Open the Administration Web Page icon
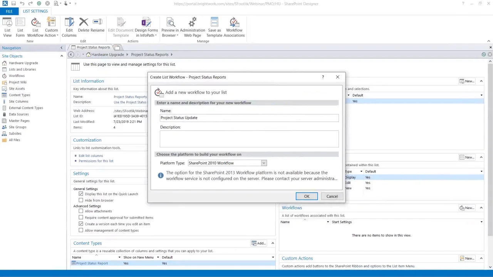The width and height of the screenshot is (493, 277). point(192,27)
